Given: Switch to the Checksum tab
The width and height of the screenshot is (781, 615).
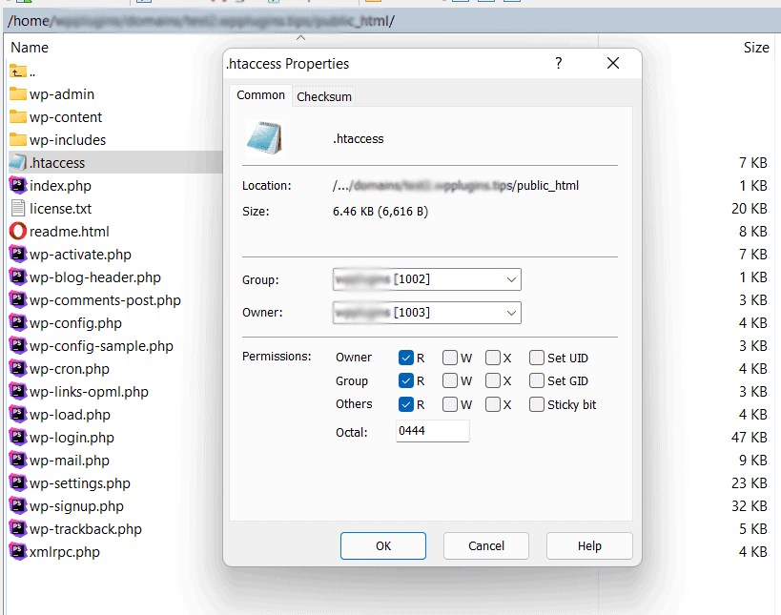Looking at the screenshot, I should click(324, 96).
